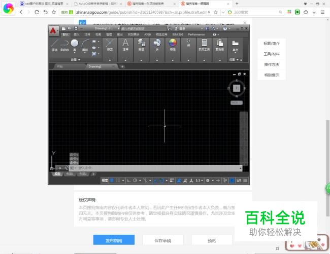Open polar tracking angle dropdown arrow
The height and width of the screenshot is (254, 330).
coord(140,180)
